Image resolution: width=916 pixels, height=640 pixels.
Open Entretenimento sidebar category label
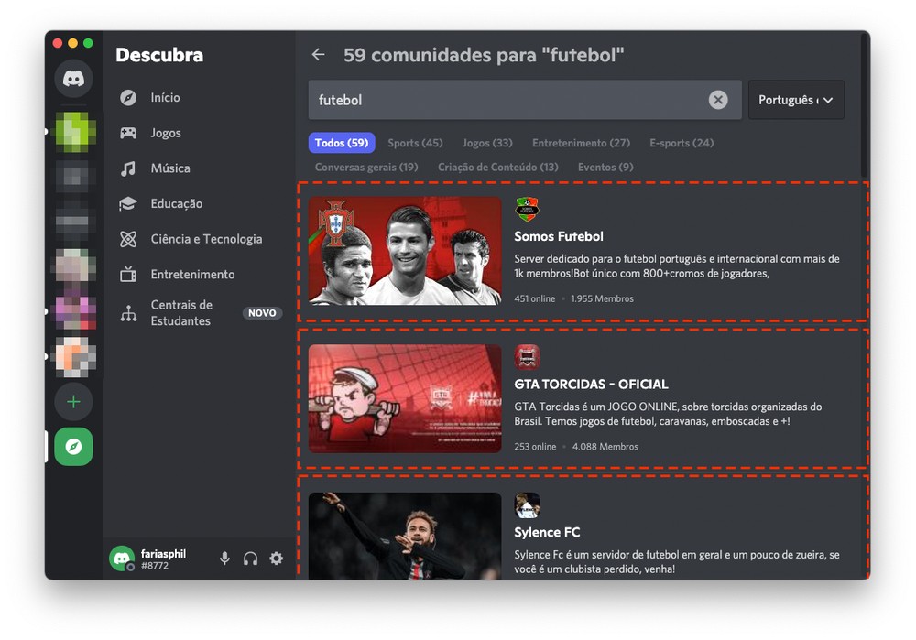(192, 275)
